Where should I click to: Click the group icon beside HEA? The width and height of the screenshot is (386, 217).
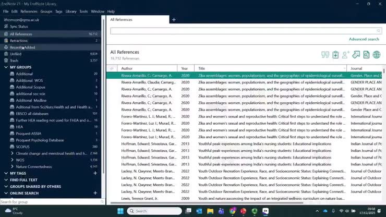pos(12,127)
